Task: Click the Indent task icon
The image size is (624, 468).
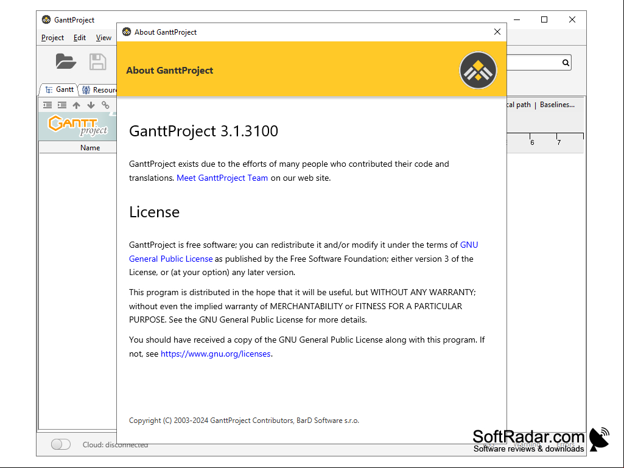Action: [x=62, y=105]
